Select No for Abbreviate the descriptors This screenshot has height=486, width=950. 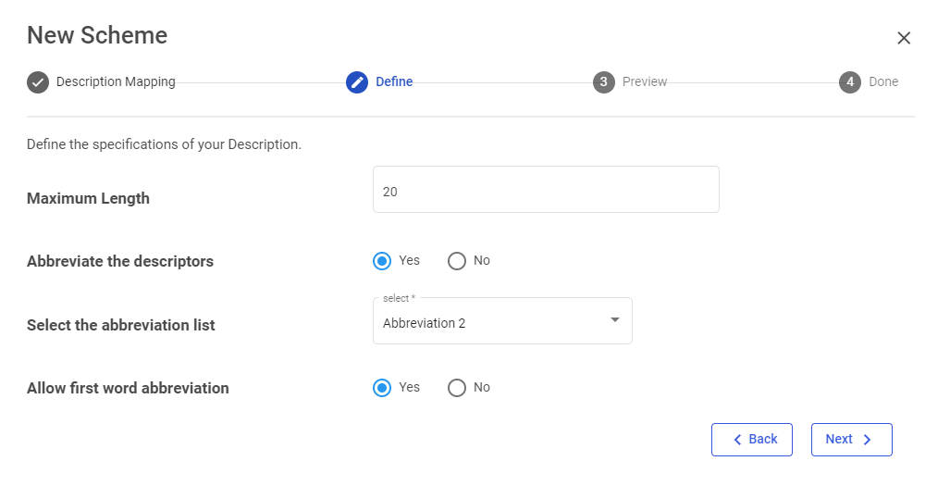coord(457,261)
